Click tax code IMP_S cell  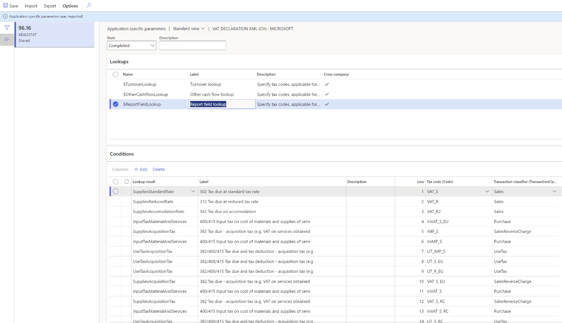(459, 231)
